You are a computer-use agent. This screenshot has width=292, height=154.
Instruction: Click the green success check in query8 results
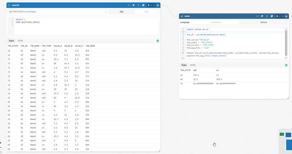point(158,41)
